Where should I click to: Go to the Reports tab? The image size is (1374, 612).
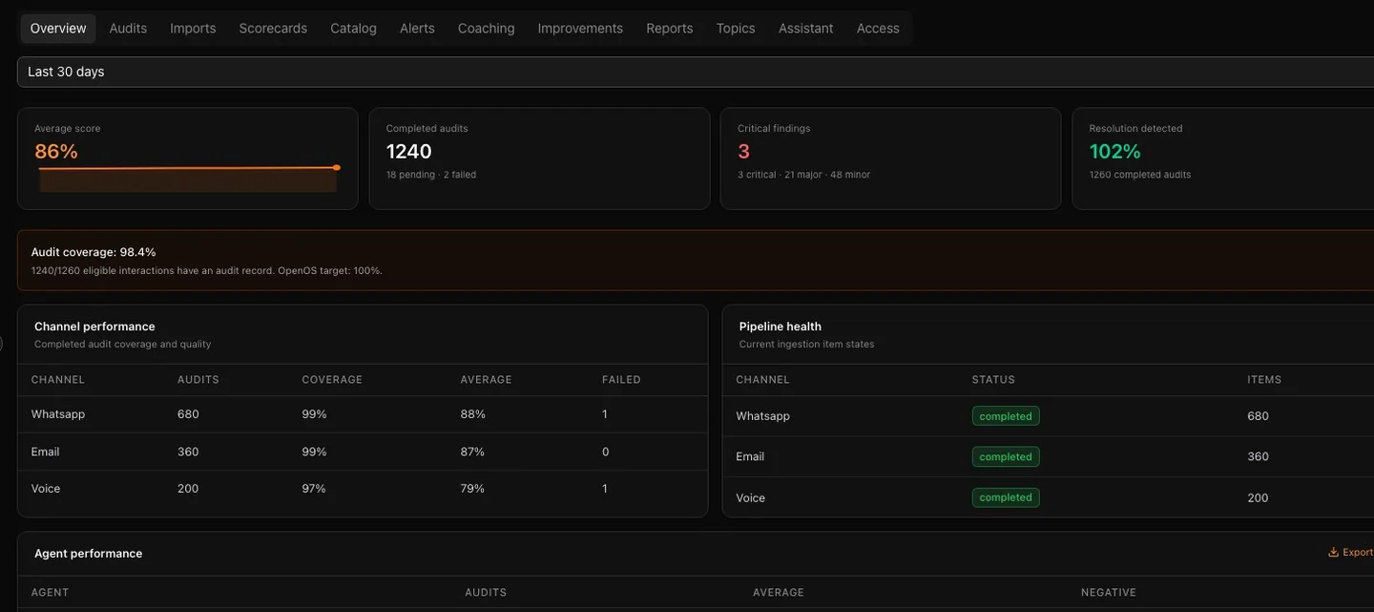(x=670, y=29)
